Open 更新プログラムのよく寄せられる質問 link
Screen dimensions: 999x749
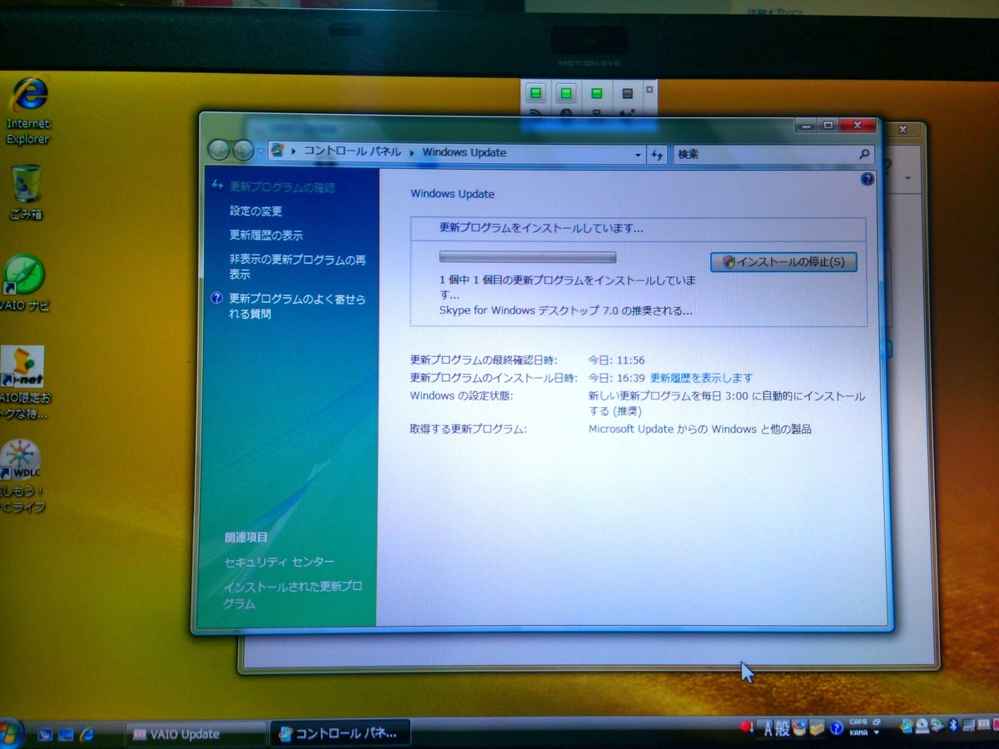point(297,306)
